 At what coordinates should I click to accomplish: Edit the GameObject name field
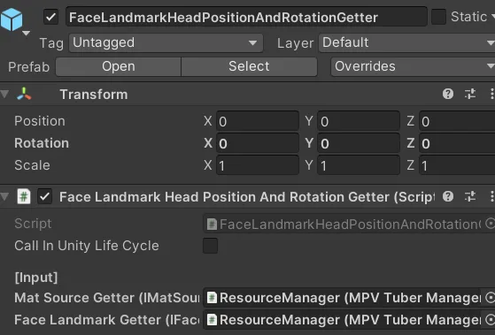point(246,18)
